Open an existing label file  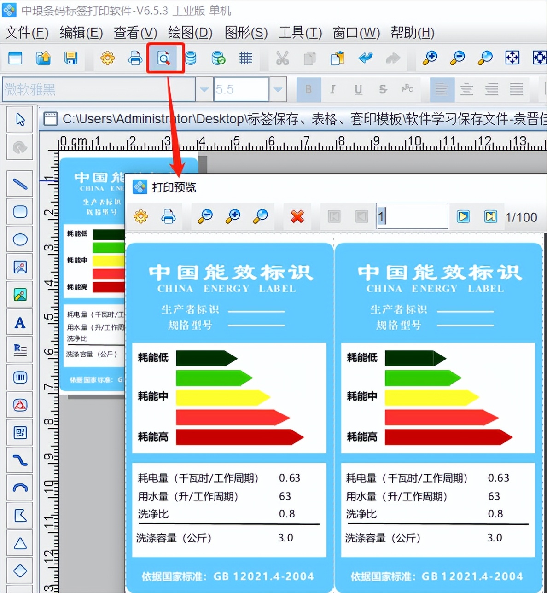43,58
